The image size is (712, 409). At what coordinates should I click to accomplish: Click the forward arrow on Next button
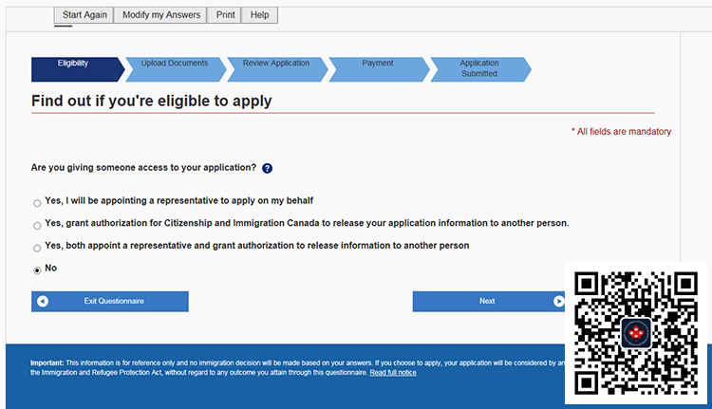tap(558, 302)
